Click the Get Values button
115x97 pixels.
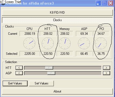coord(15,83)
